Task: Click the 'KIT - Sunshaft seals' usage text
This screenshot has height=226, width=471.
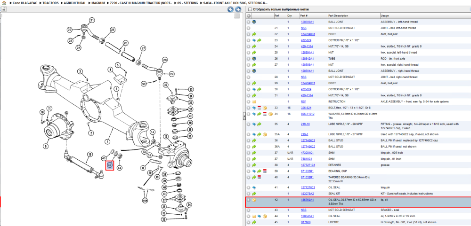Action: coord(407,193)
